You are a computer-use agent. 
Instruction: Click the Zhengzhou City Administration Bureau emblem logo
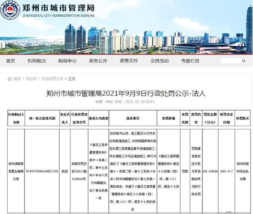click(10, 11)
